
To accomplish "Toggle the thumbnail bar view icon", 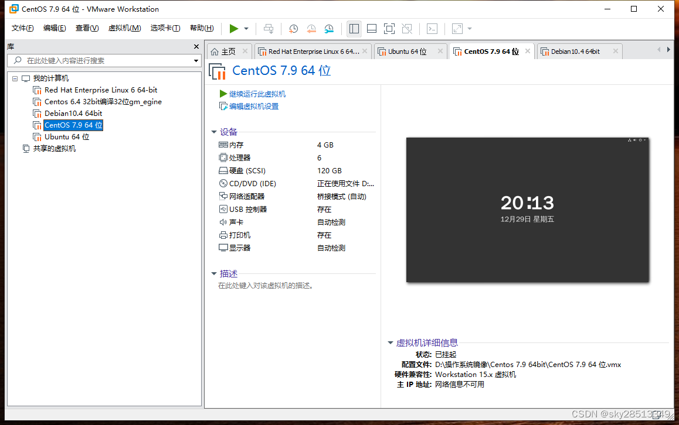I will coord(372,29).
